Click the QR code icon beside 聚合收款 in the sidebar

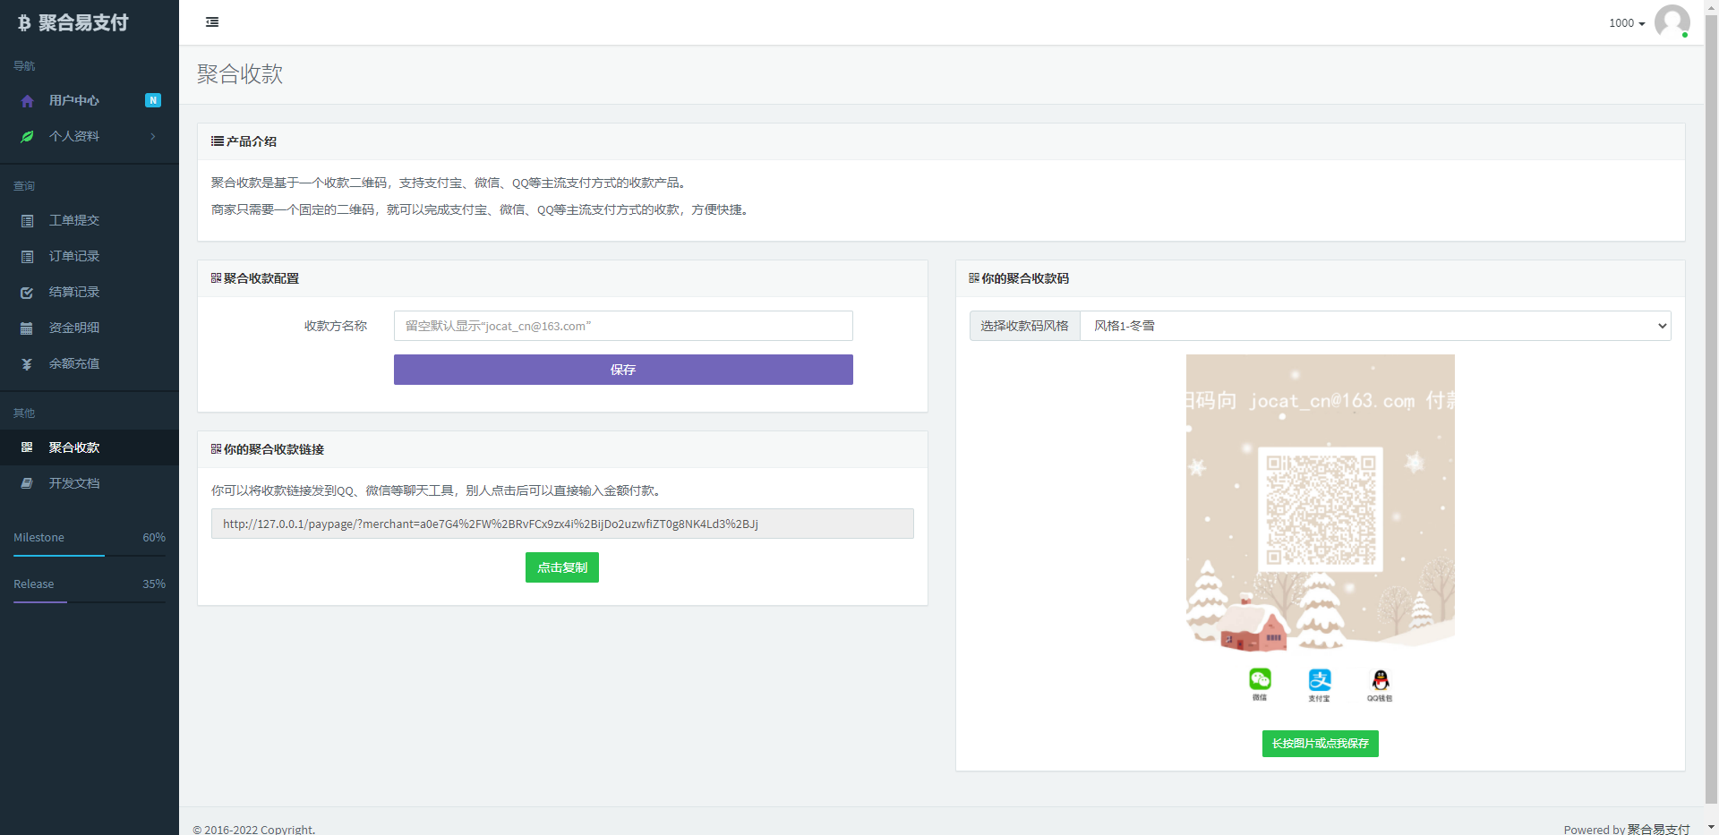tap(27, 447)
